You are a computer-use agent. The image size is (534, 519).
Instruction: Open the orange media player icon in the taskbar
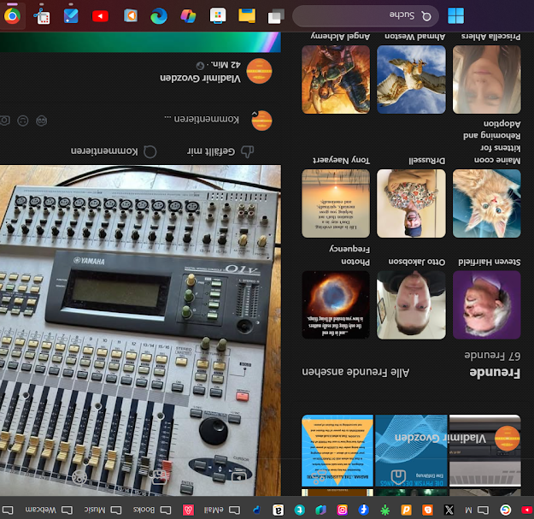131,15
